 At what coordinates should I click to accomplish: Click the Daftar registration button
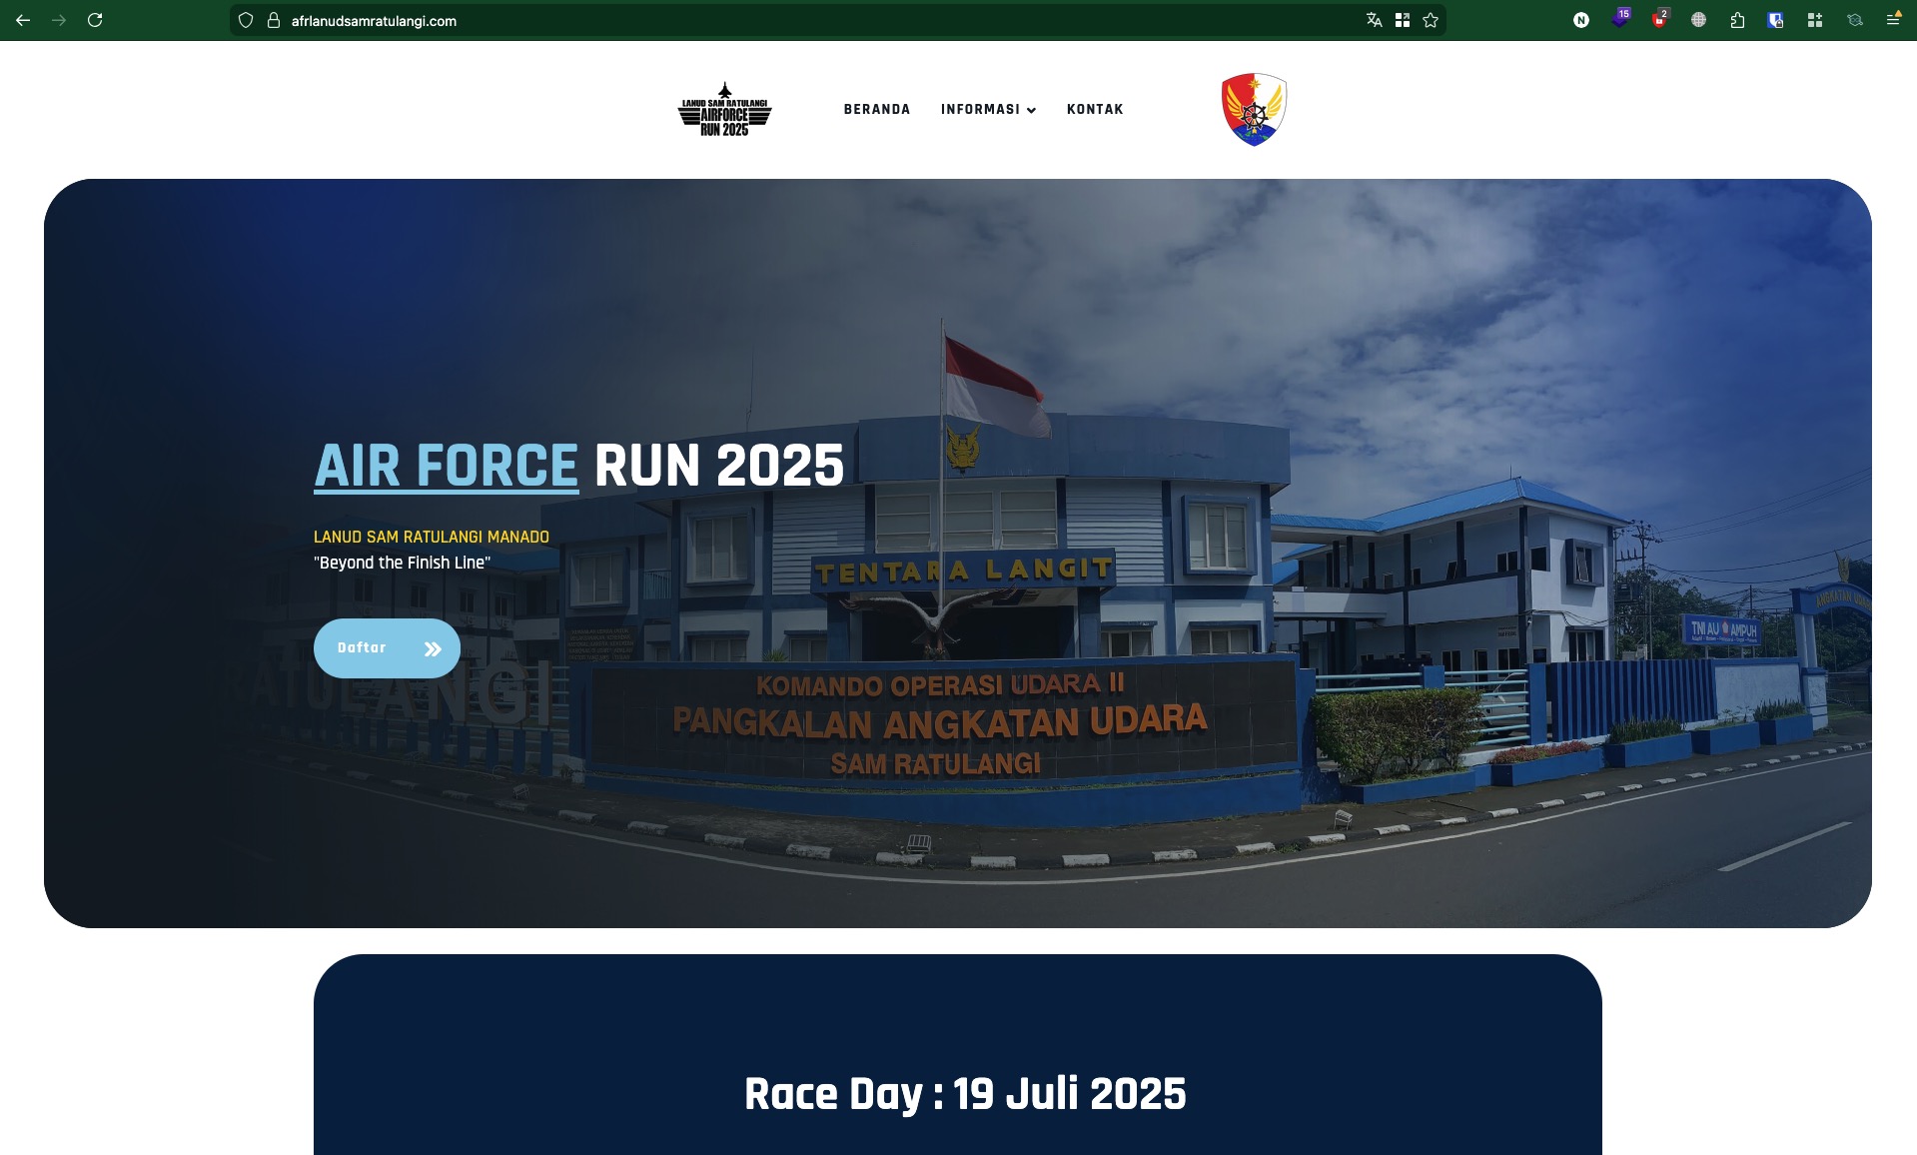[x=387, y=647]
